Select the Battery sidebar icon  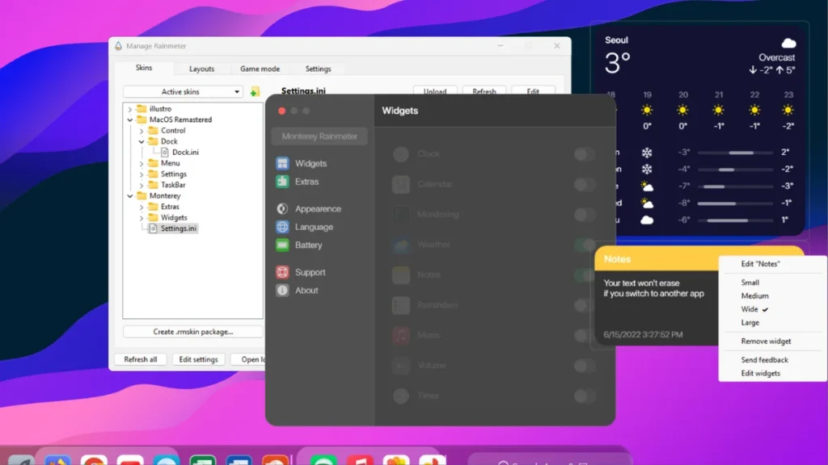click(282, 245)
